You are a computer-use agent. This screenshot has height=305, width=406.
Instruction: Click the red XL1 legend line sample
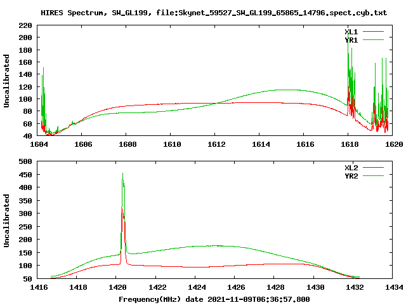373,32
